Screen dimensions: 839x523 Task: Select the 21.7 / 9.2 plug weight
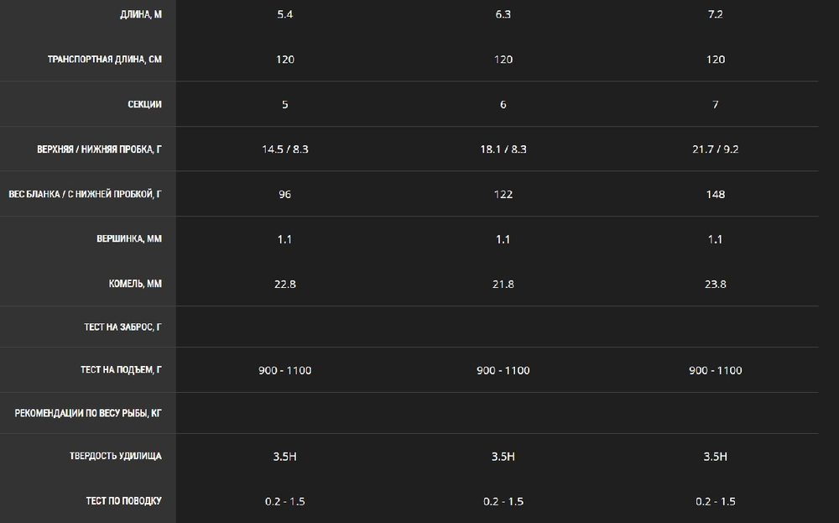(x=716, y=149)
